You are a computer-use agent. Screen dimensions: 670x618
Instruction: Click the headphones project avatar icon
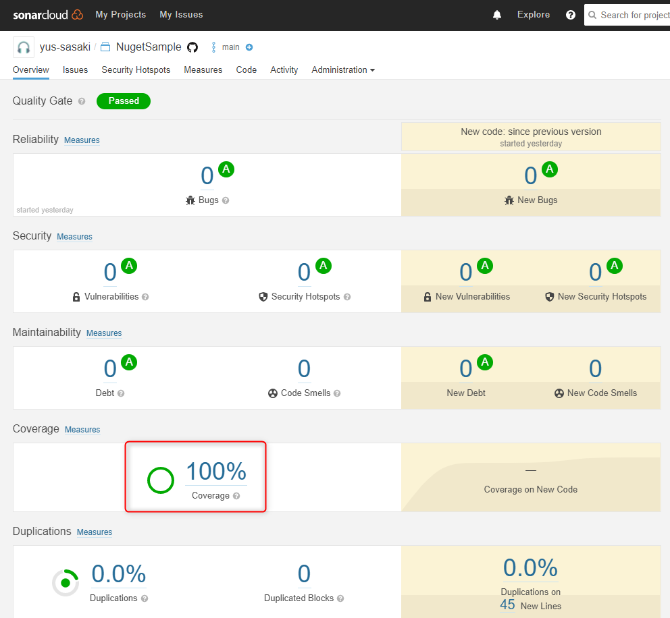point(23,47)
